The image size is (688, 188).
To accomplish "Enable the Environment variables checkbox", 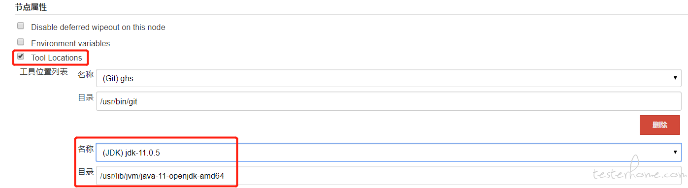I will click(21, 42).
